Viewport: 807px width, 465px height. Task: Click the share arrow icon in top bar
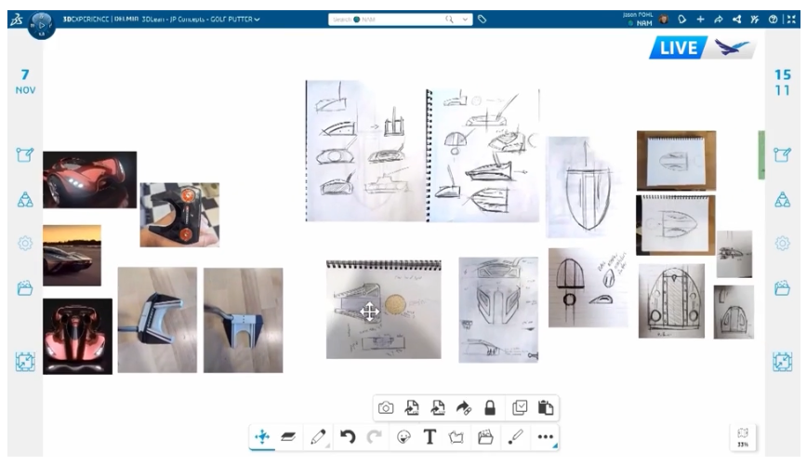(x=719, y=20)
